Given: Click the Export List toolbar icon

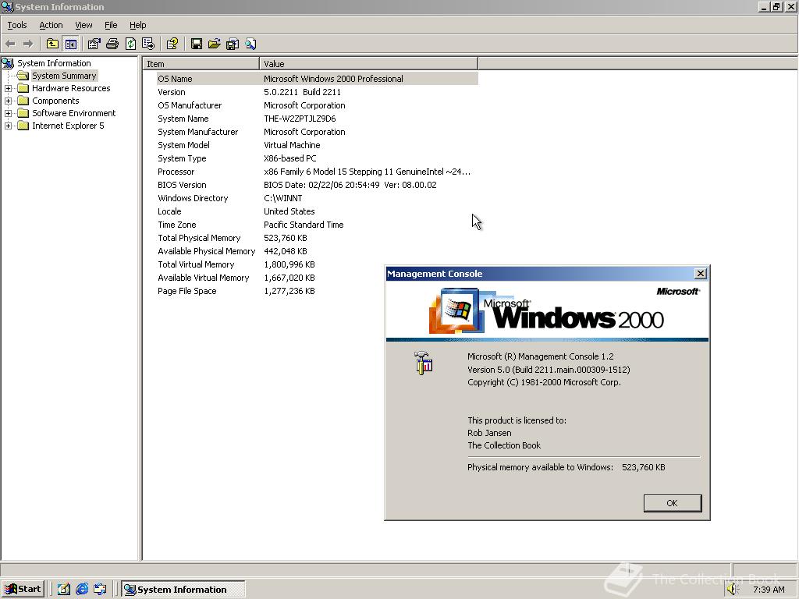Looking at the screenshot, I should pos(148,44).
